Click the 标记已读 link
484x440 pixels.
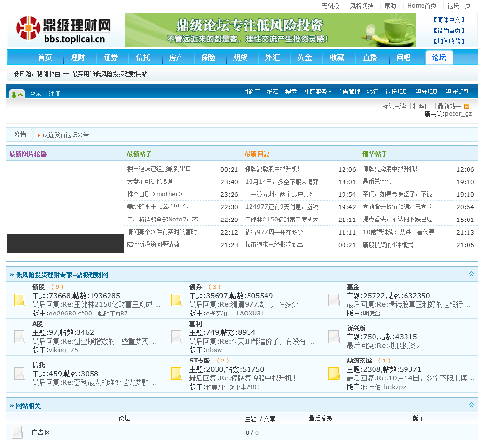tap(394, 106)
